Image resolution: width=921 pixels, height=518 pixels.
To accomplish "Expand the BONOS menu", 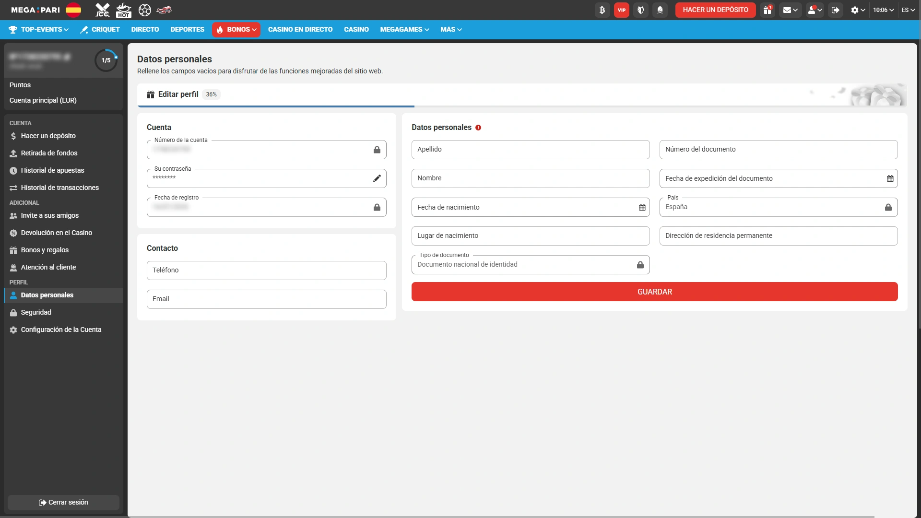I will pos(236,29).
